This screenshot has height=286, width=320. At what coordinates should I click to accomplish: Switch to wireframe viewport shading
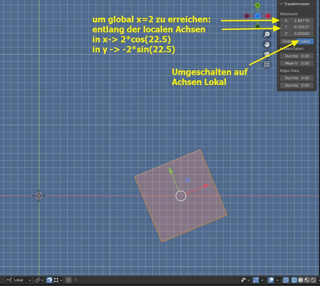[x=294, y=280]
